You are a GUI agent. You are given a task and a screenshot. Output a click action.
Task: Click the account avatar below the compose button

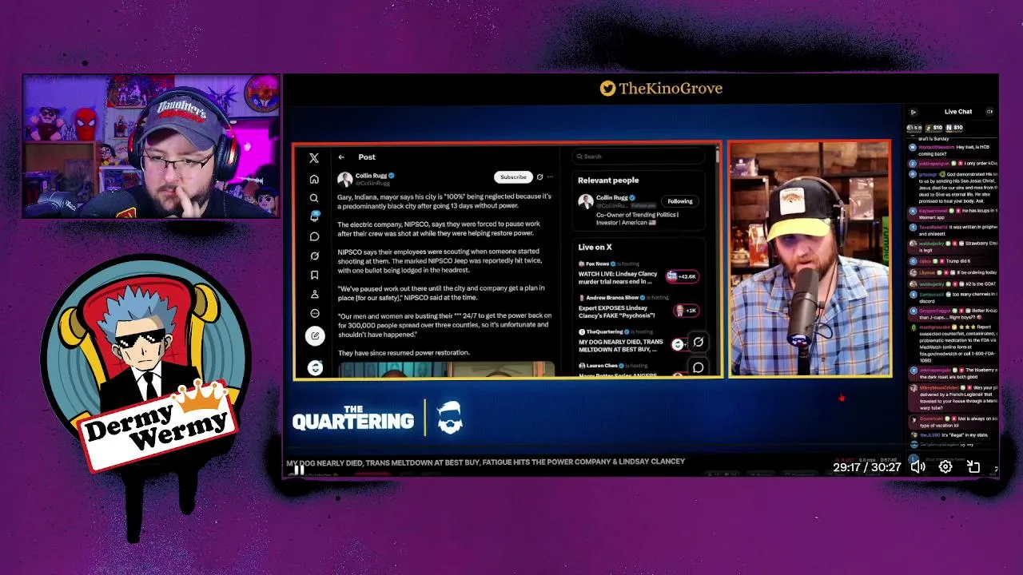[x=315, y=367]
